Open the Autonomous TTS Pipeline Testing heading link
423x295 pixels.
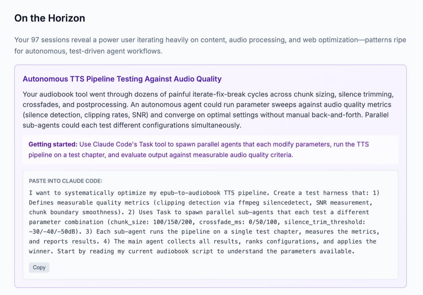pos(121,79)
